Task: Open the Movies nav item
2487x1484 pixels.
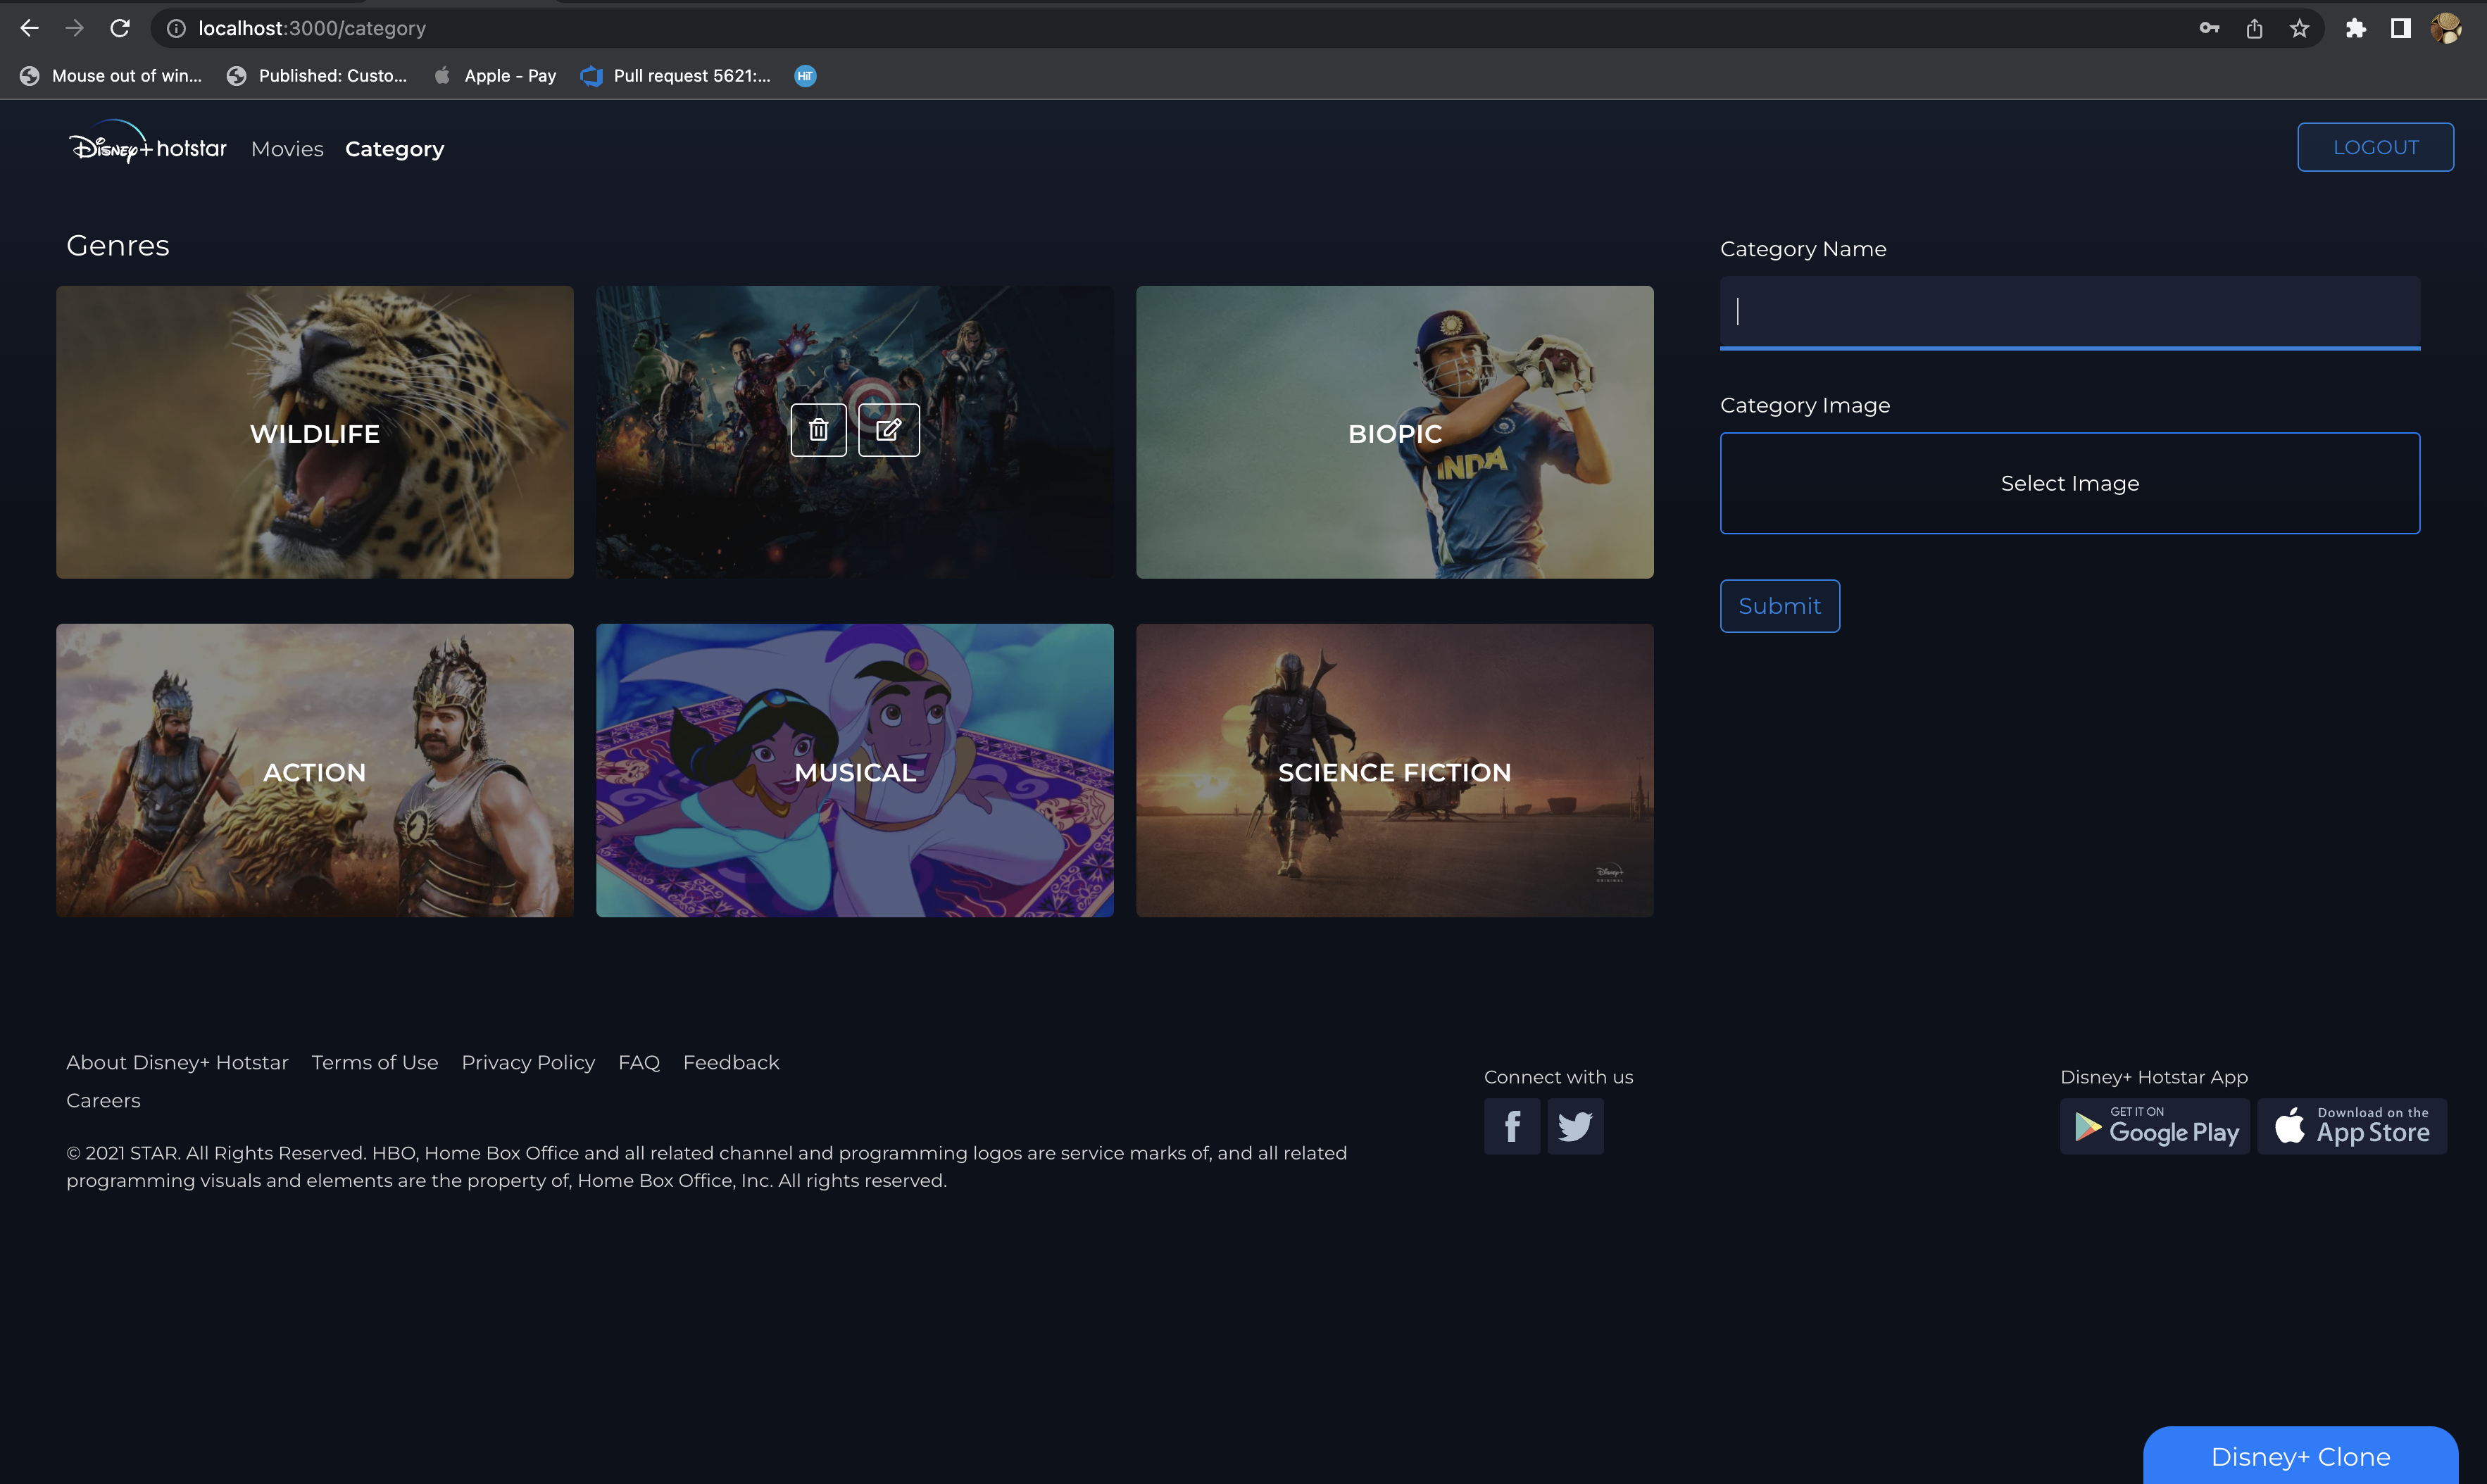Action: [x=287, y=149]
